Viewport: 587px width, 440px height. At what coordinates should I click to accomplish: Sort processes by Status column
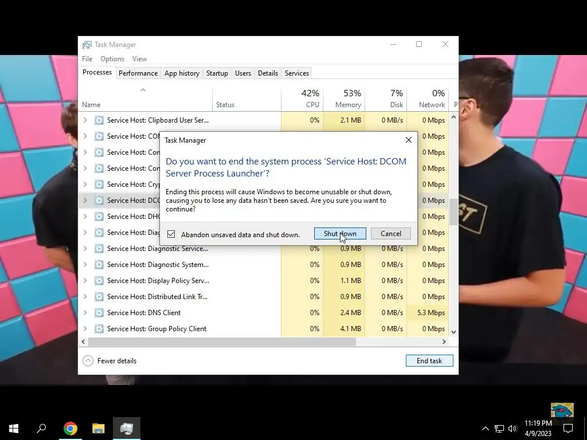tap(246, 99)
